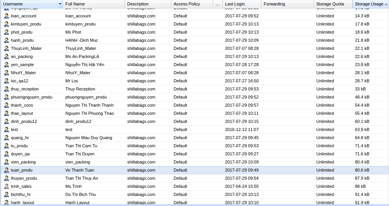Select the user icon of hanh_produ

coord(7,40)
